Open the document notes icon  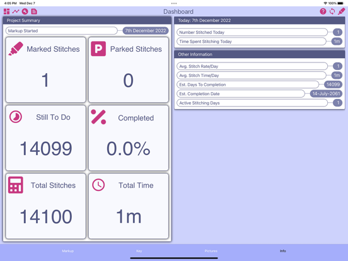click(34, 11)
